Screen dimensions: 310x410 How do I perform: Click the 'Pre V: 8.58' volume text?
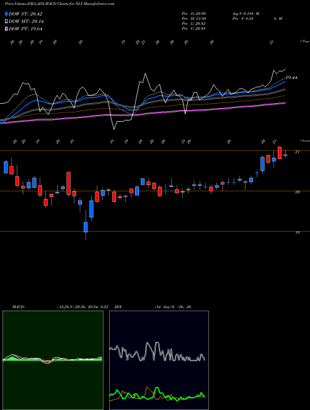tap(242, 19)
